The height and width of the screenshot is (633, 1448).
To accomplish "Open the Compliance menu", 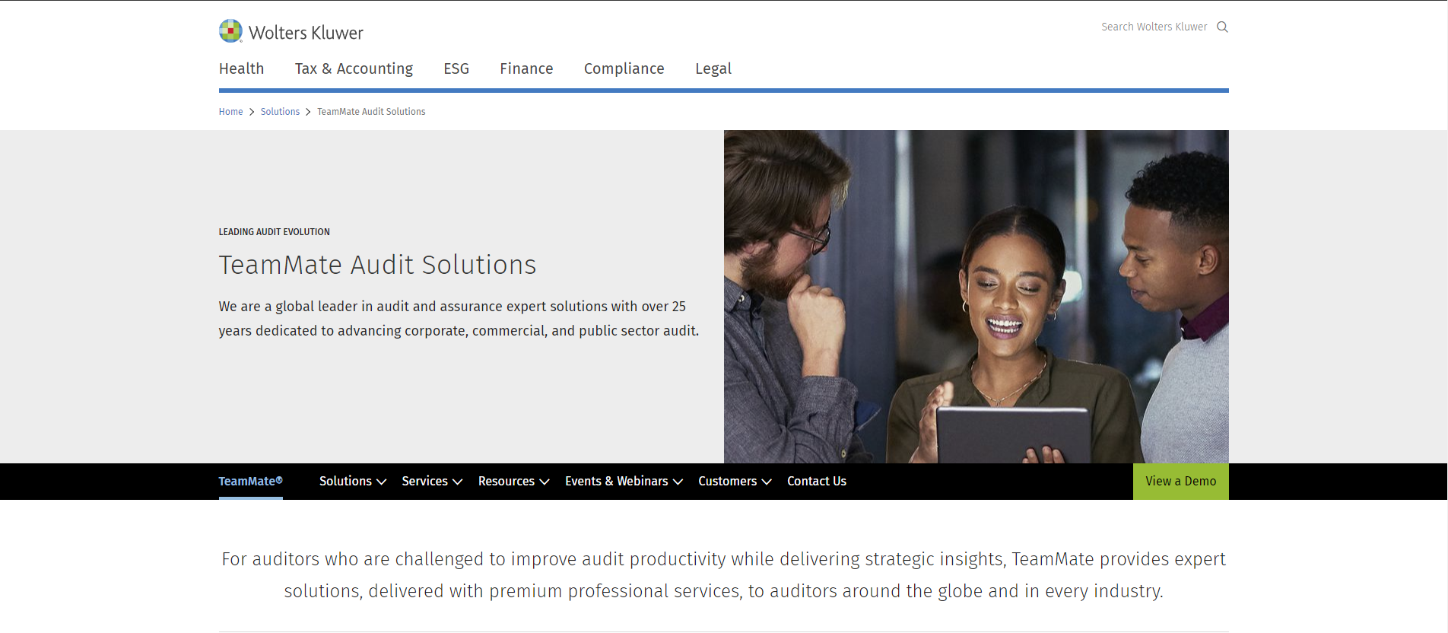I will point(624,68).
